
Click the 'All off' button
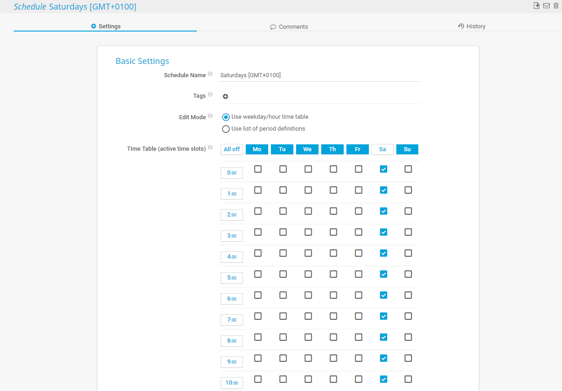[x=232, y=149]
